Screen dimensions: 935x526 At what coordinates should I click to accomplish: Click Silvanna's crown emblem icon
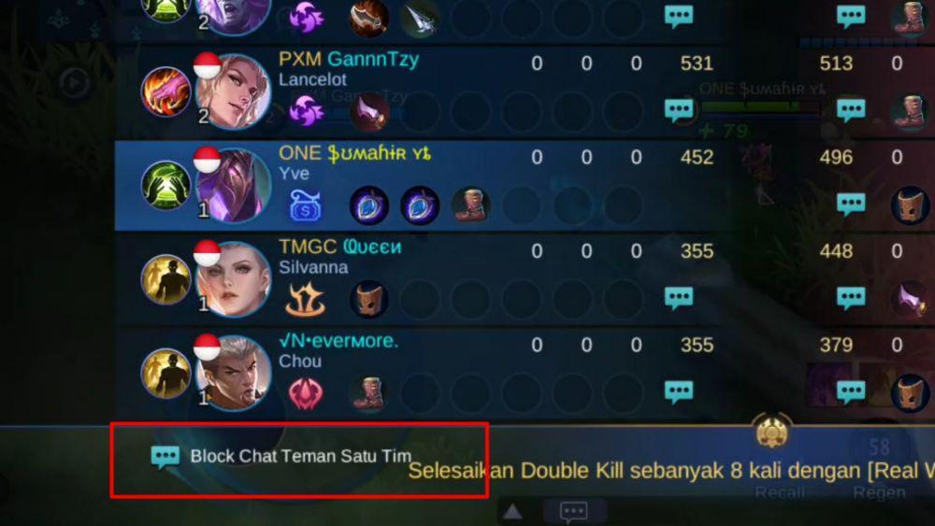[x=306, y=299]
